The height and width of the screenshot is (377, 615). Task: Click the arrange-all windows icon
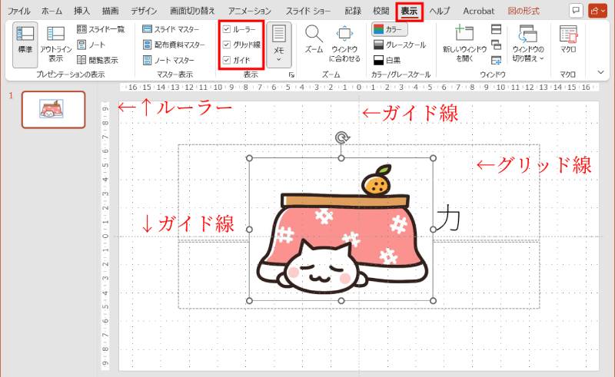[496, 29]
